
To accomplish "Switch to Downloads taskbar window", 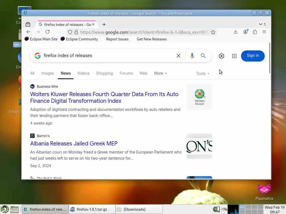I will coord(139,210).
